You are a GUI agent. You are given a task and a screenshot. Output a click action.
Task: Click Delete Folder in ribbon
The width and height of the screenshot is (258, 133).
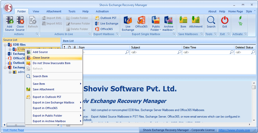[x=77, y=29]
